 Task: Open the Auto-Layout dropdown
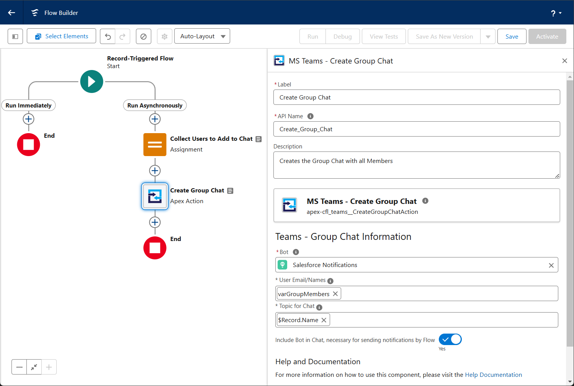coord(202,36)
